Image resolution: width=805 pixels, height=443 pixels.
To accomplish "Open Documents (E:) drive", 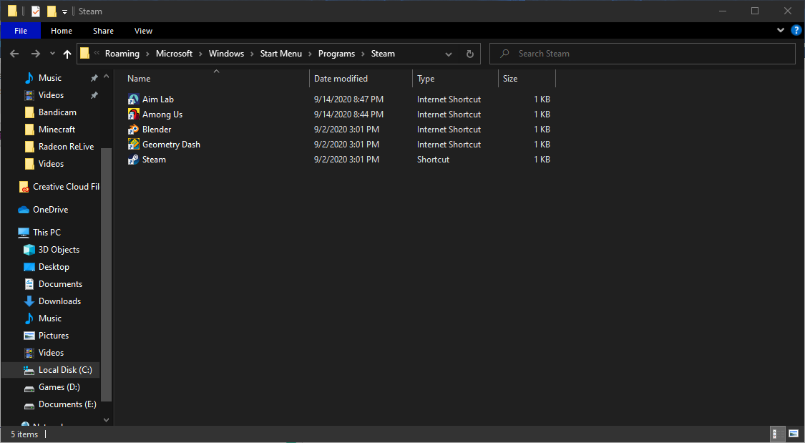I will pos(60,404).
